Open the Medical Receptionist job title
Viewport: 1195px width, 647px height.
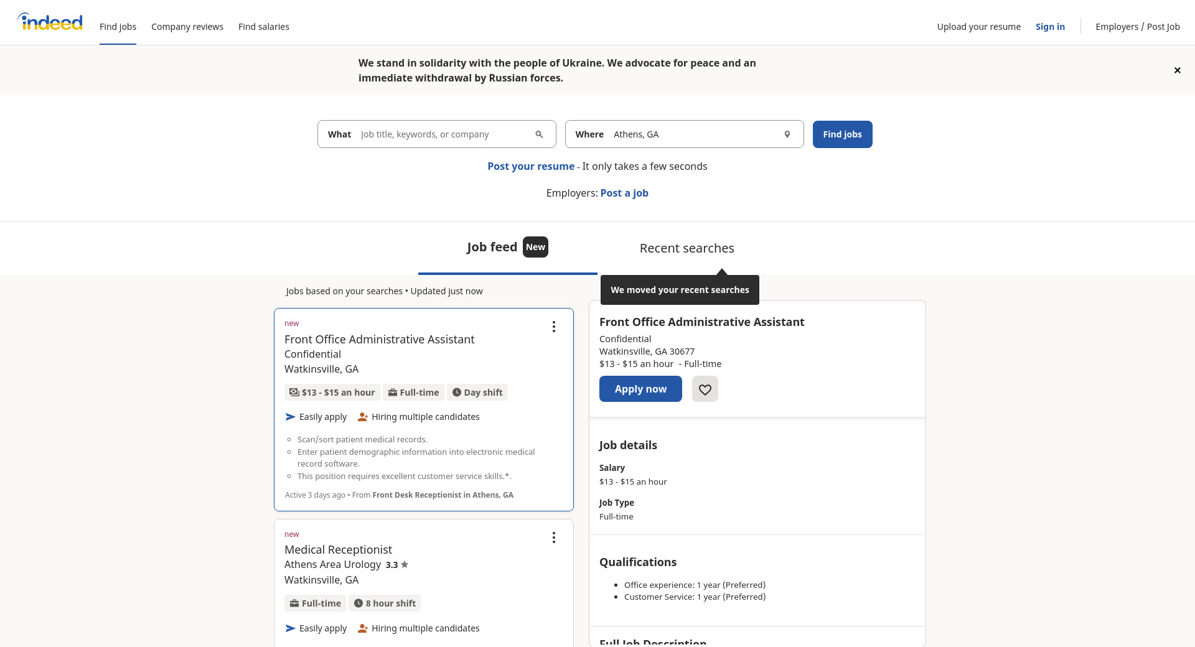(x=338, y=550)
